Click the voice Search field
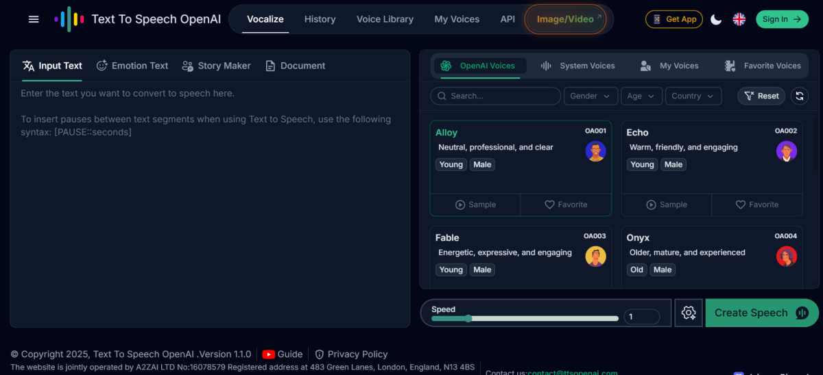Viewport: 823px width, 375px height. click(x=495, y=96)
